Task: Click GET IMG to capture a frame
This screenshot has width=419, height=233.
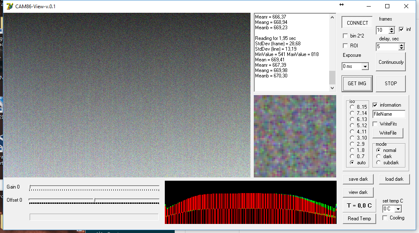Action: (x=357, y=84)
